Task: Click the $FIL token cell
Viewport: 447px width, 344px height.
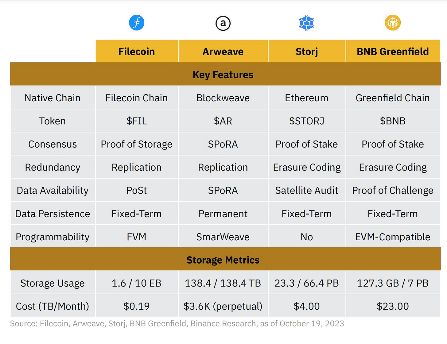Action: click(x=137, y=121)
